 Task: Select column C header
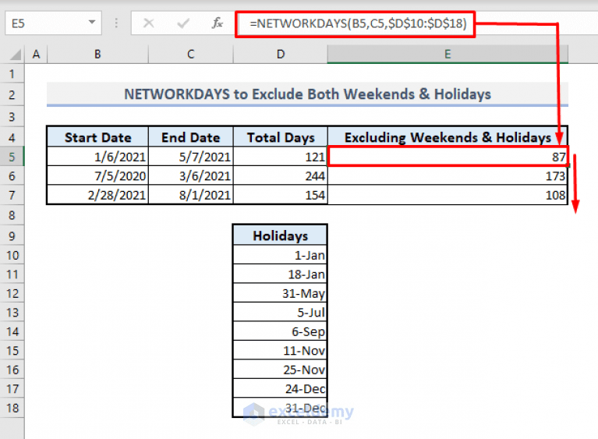(191, 54)
